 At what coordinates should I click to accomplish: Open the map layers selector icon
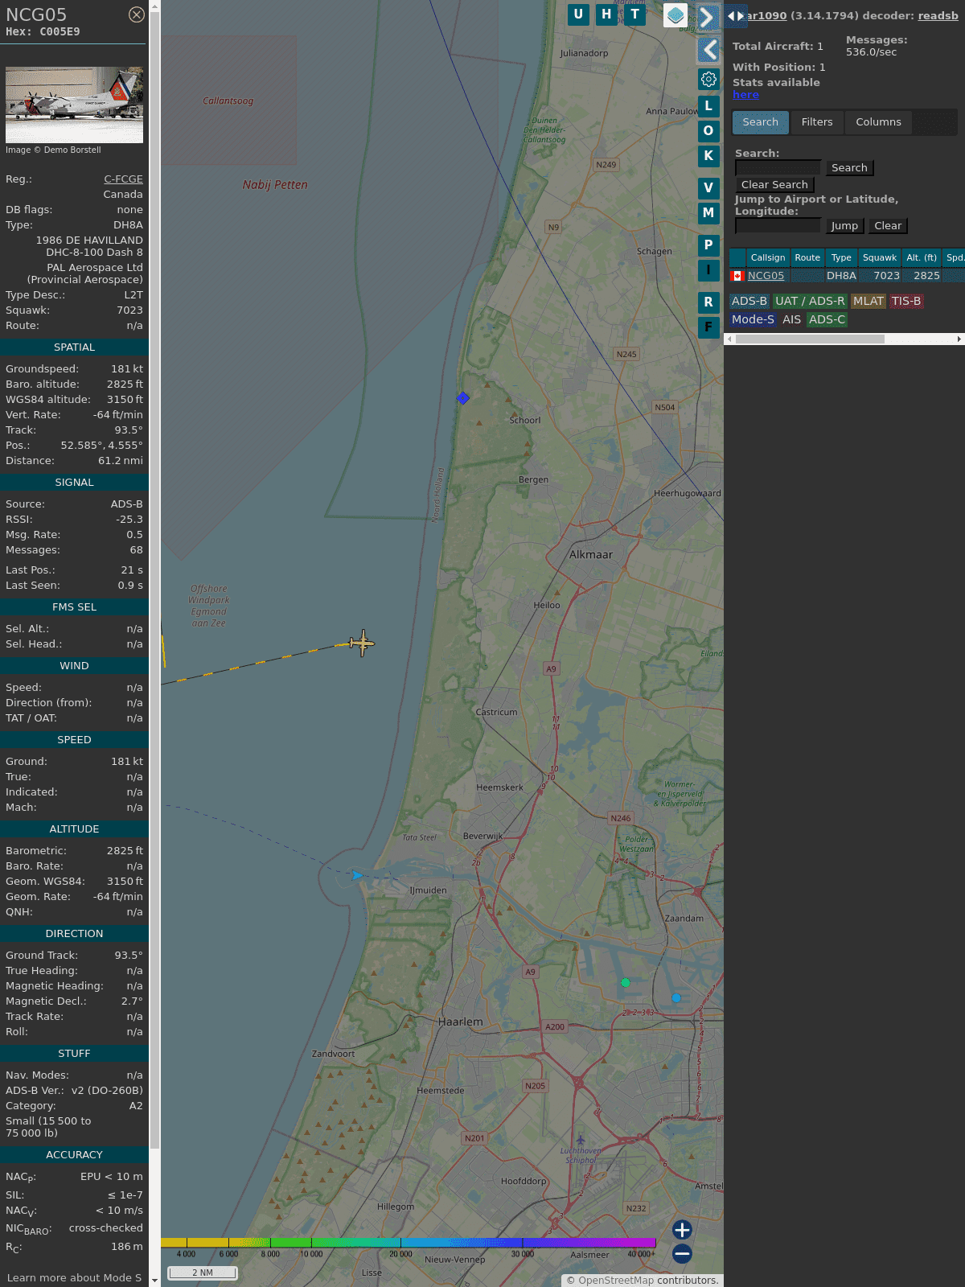tap(675, 15)
